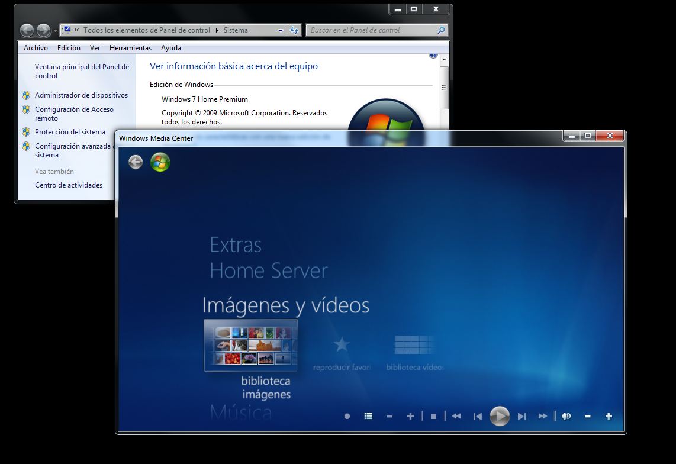
Task: Open biblioteca imágenes thumbnail tile
Action: (x=251, y=346)
